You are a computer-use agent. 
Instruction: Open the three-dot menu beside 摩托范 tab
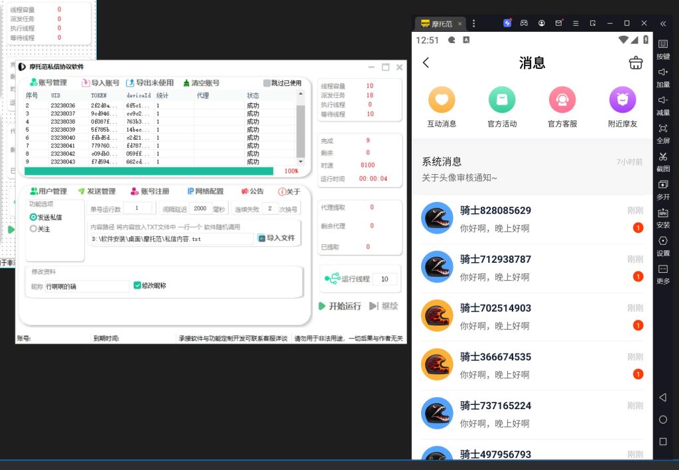point(473,23)
